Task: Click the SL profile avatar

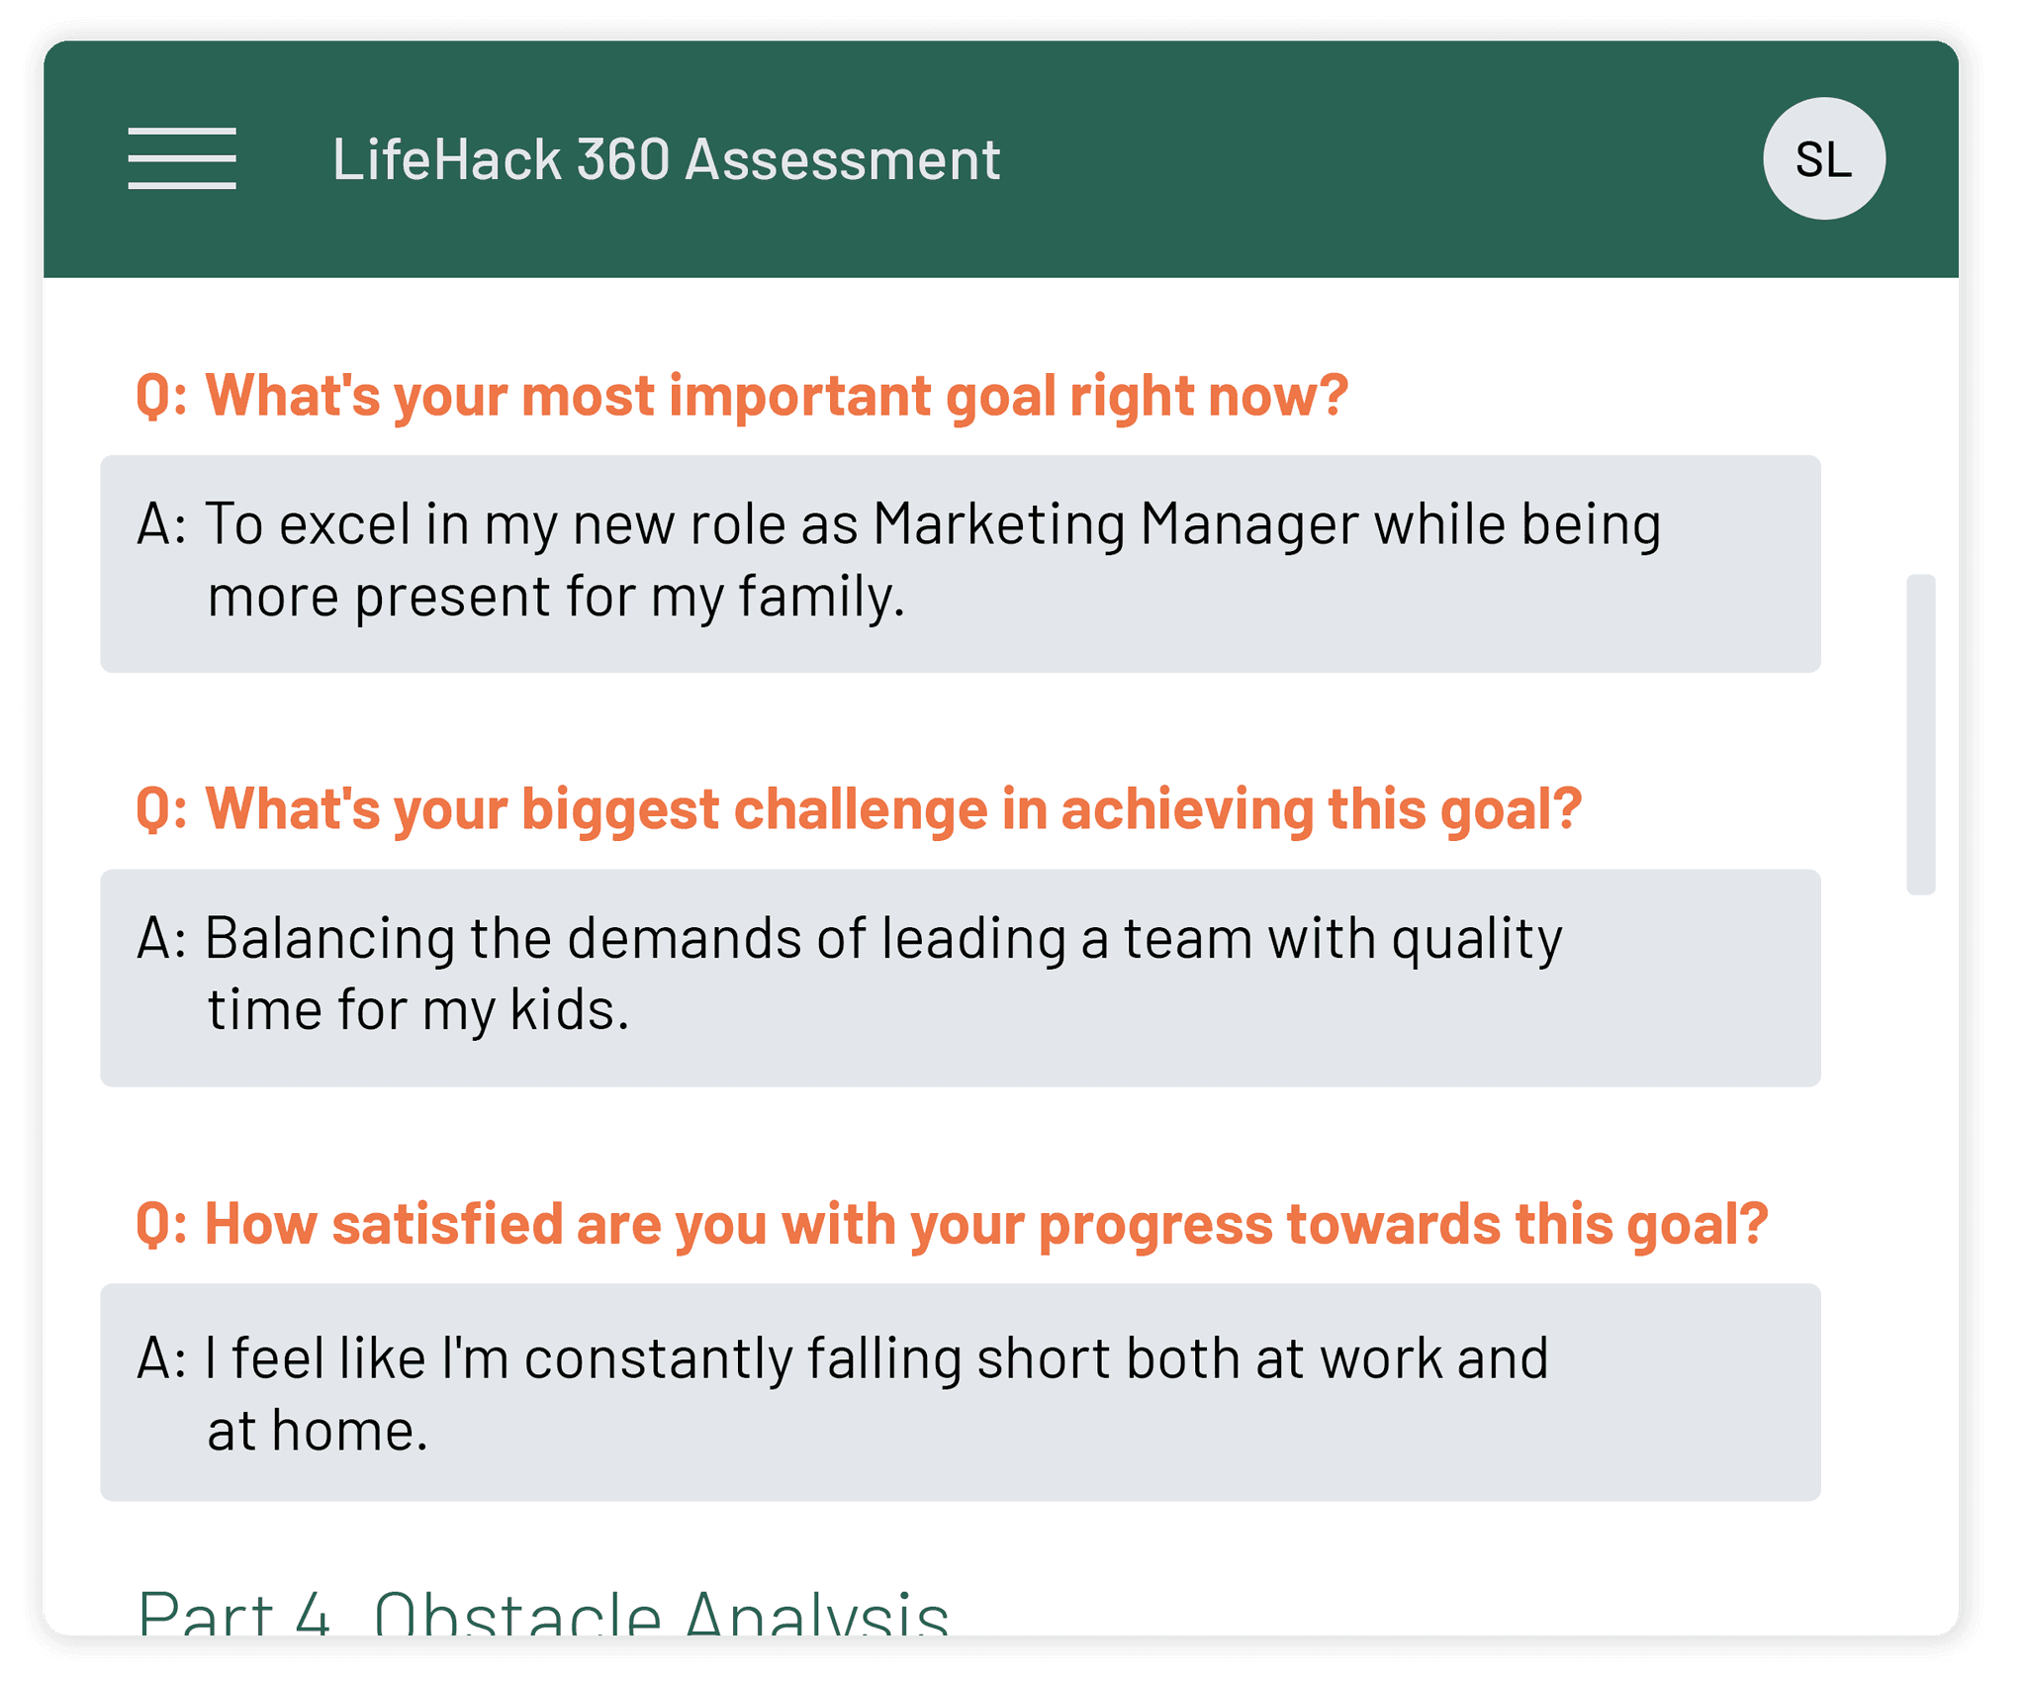Action: (x=1823, y=158)
